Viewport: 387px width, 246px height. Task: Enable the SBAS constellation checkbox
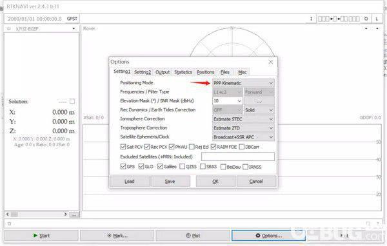[203, 167]
